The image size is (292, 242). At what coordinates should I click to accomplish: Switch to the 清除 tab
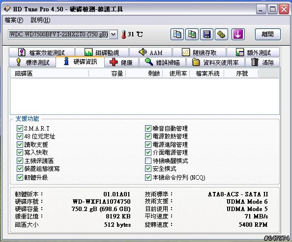click(263, 62)
